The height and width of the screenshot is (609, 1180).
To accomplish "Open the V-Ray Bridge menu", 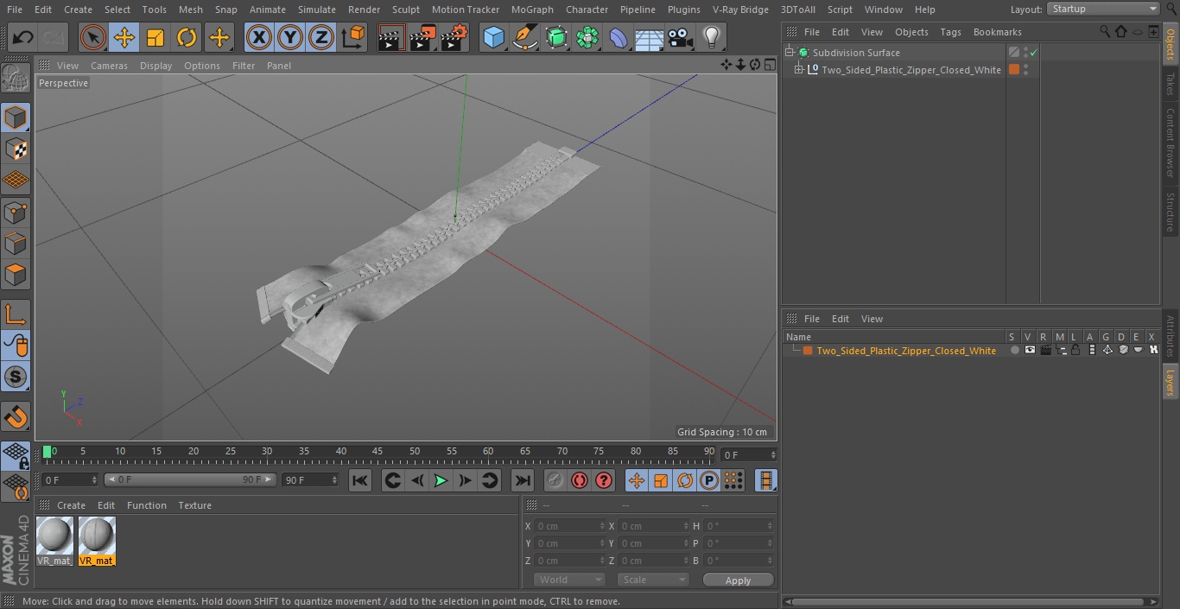I will 740,10.
